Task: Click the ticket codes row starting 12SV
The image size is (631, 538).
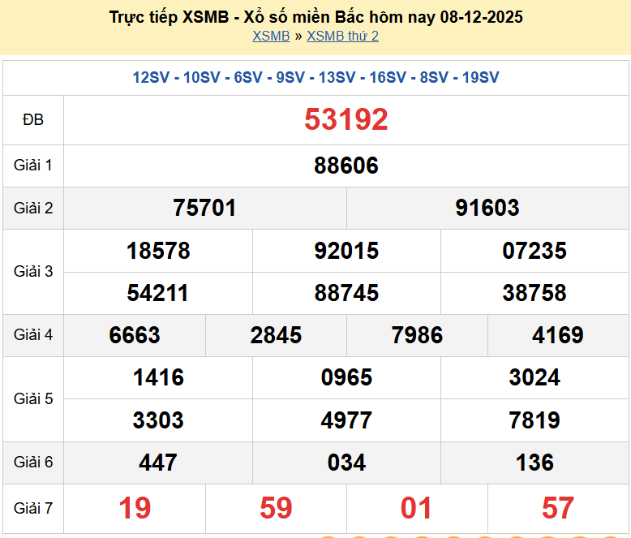Action: click(315, 78)
